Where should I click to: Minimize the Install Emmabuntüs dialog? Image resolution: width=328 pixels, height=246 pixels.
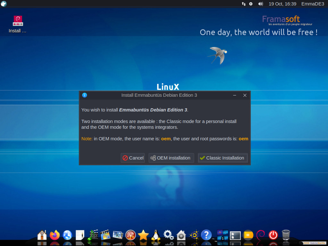point(235,95)
